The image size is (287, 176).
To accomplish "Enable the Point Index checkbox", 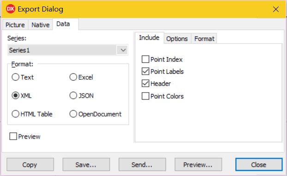I will point(146,59).
